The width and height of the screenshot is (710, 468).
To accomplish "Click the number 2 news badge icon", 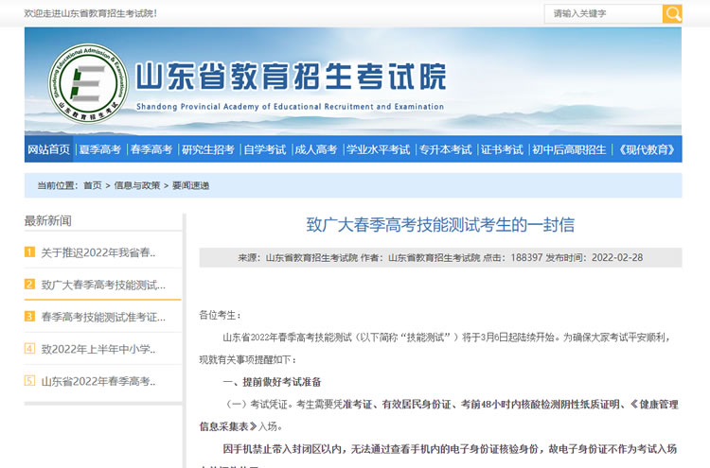I will 30,285.
